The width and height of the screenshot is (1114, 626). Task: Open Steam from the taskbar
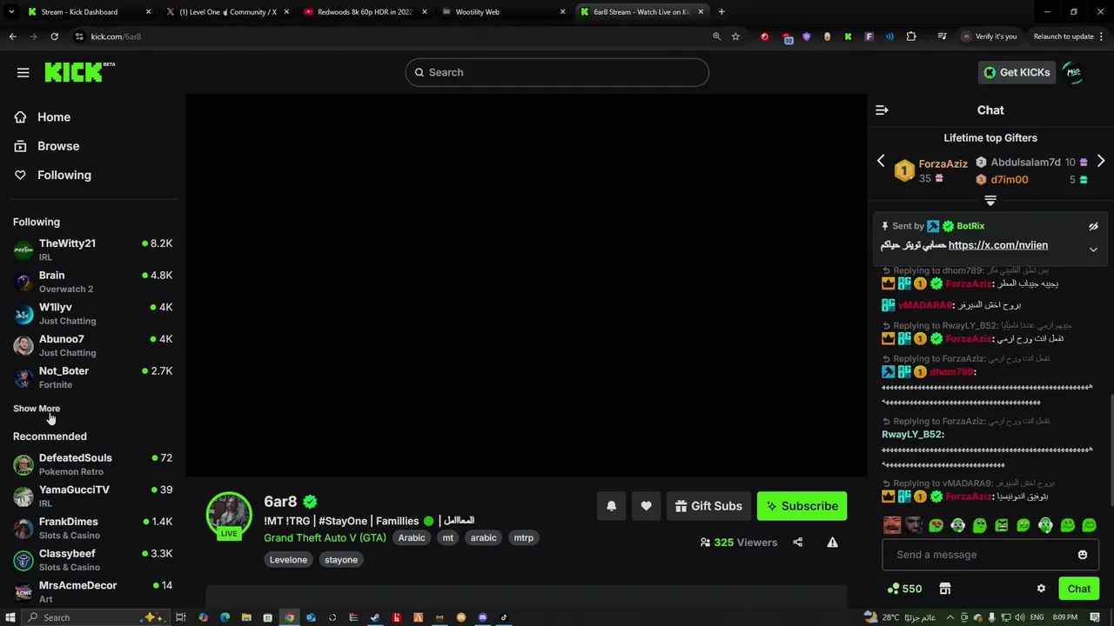click(375, 617)
